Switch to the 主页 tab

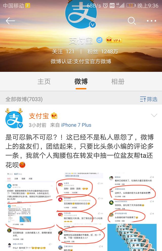tap(44, 81)
